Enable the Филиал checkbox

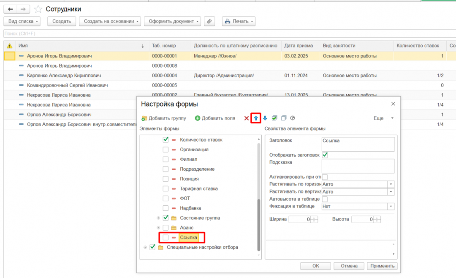point(166,159)
